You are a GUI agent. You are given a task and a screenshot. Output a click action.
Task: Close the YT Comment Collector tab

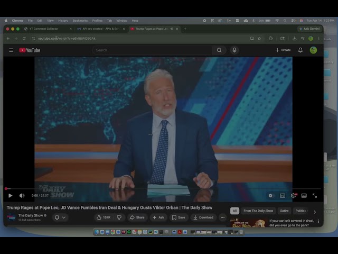(x=70, y=29)
